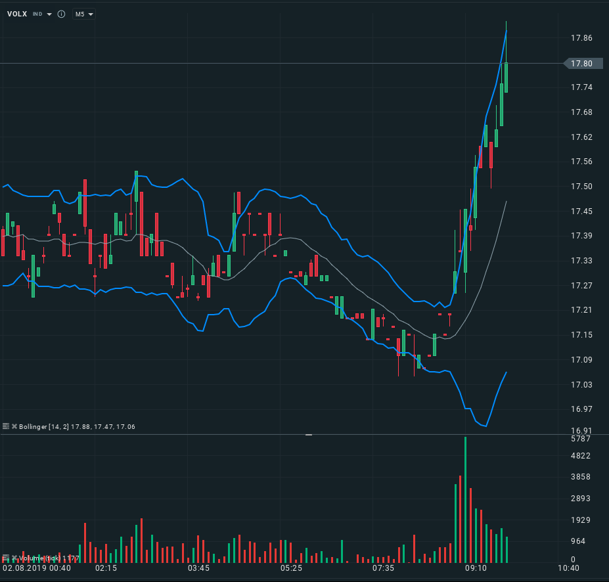This screenshot has height=582, width=609.
Task: Click the 09:10 time axis label
Action: (476, 568)
